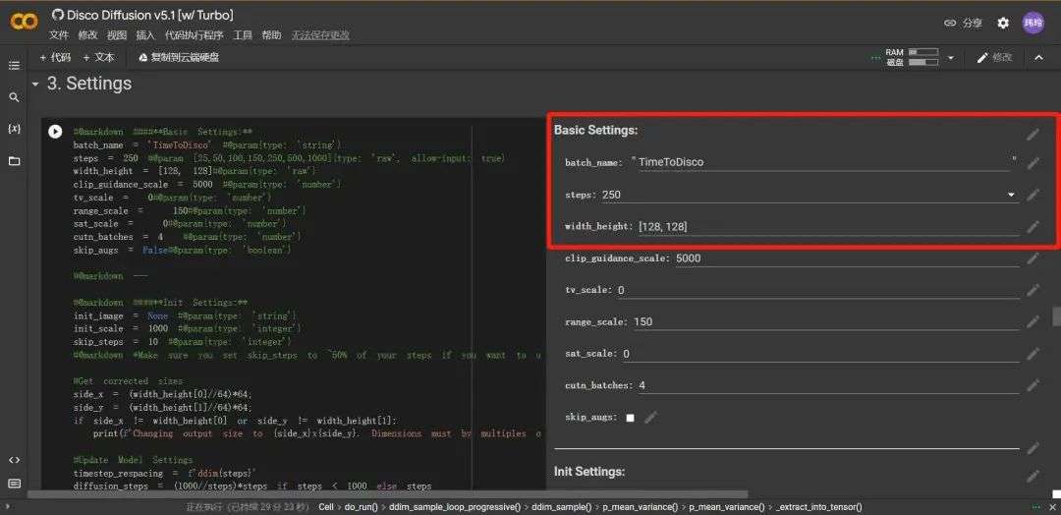Expand the bottom-left status bar arrow
This screenshot has height=515, width=1061.
pyautogui.click(x=7, y=507)
